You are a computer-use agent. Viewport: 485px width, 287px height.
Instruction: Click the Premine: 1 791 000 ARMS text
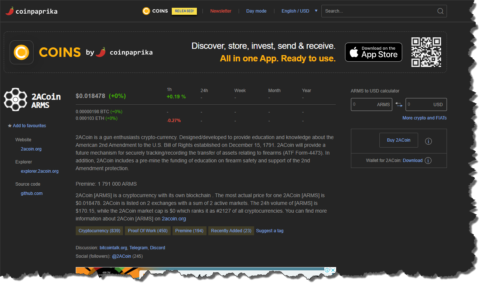[x=106, y=184]
